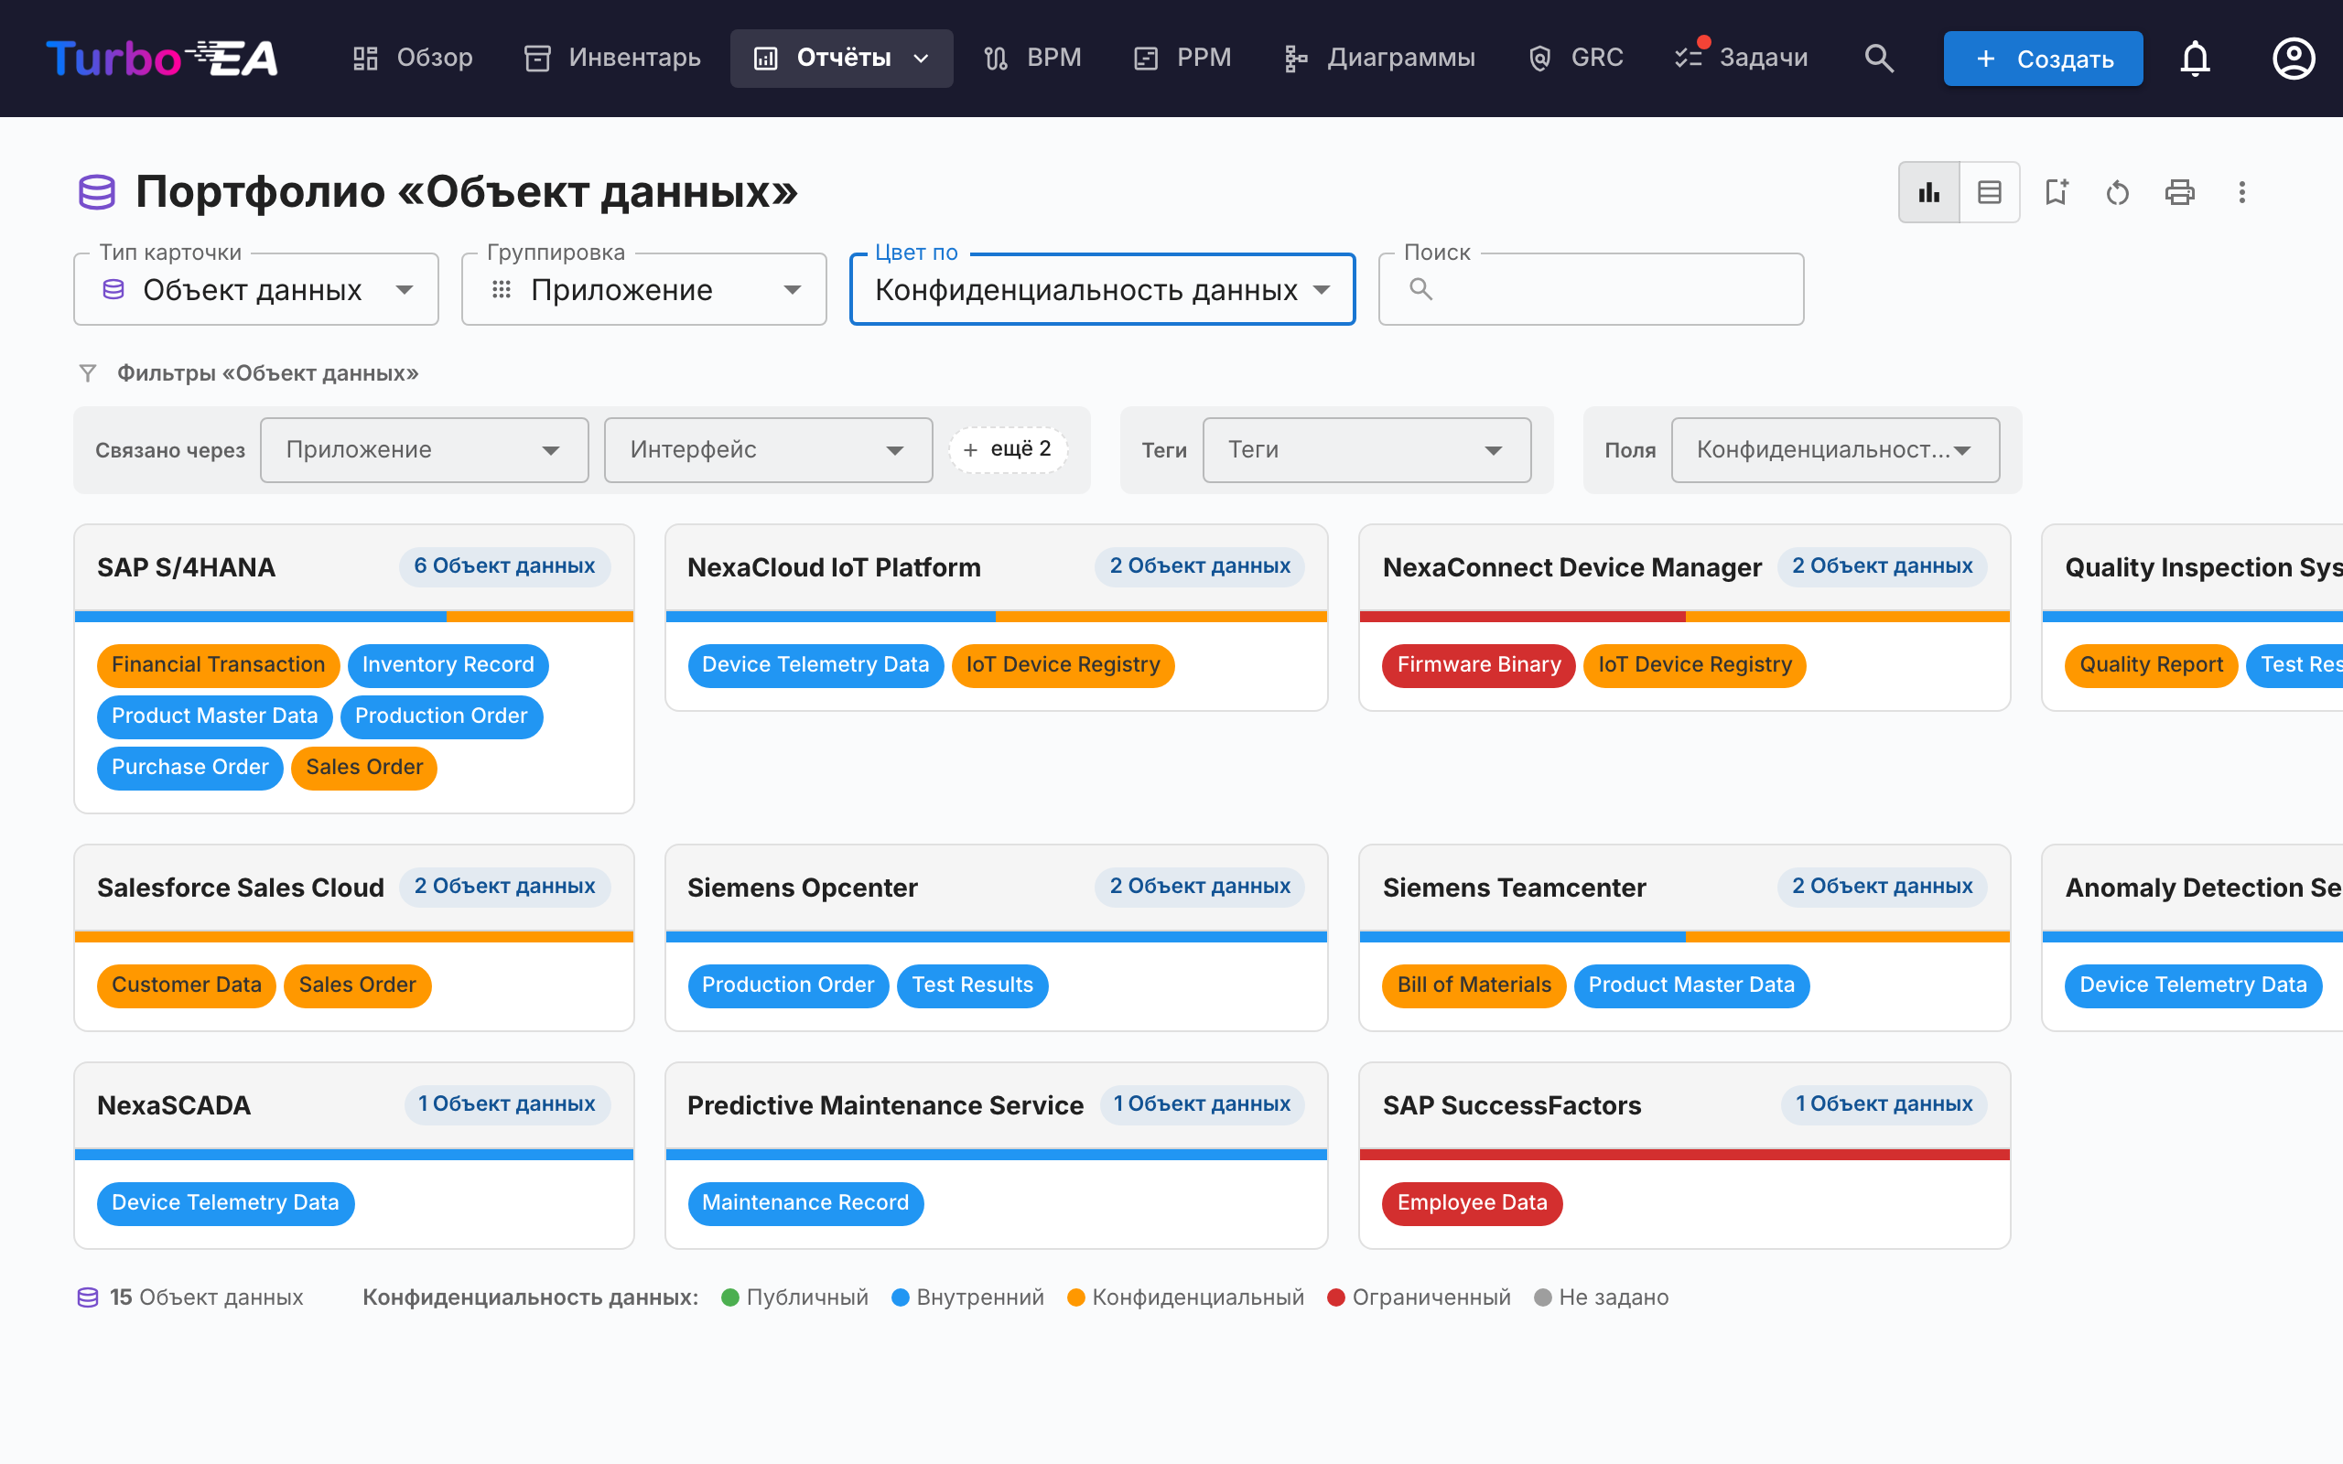The height and width of the screenshot is (1464, 2343).
Task: Select the Firmware Binary chip
Action: click(x=1478, y=665)
